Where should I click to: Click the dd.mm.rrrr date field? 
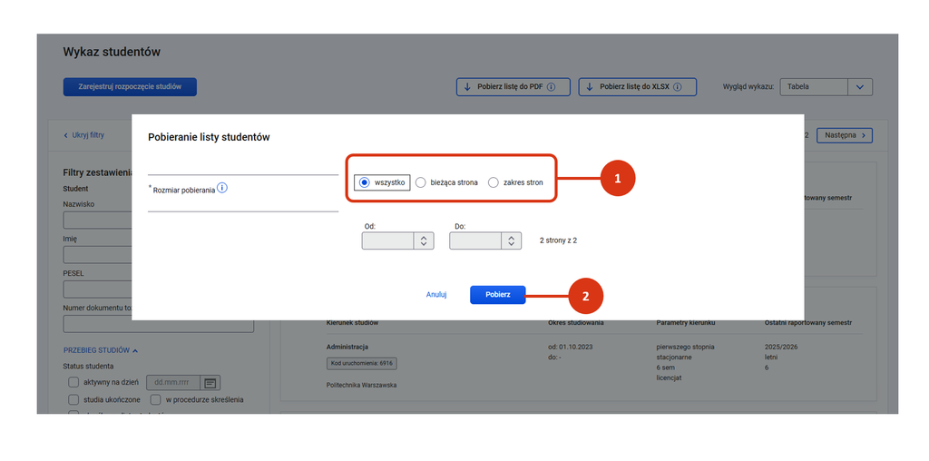pyautogui.click(x=173, y=382)
